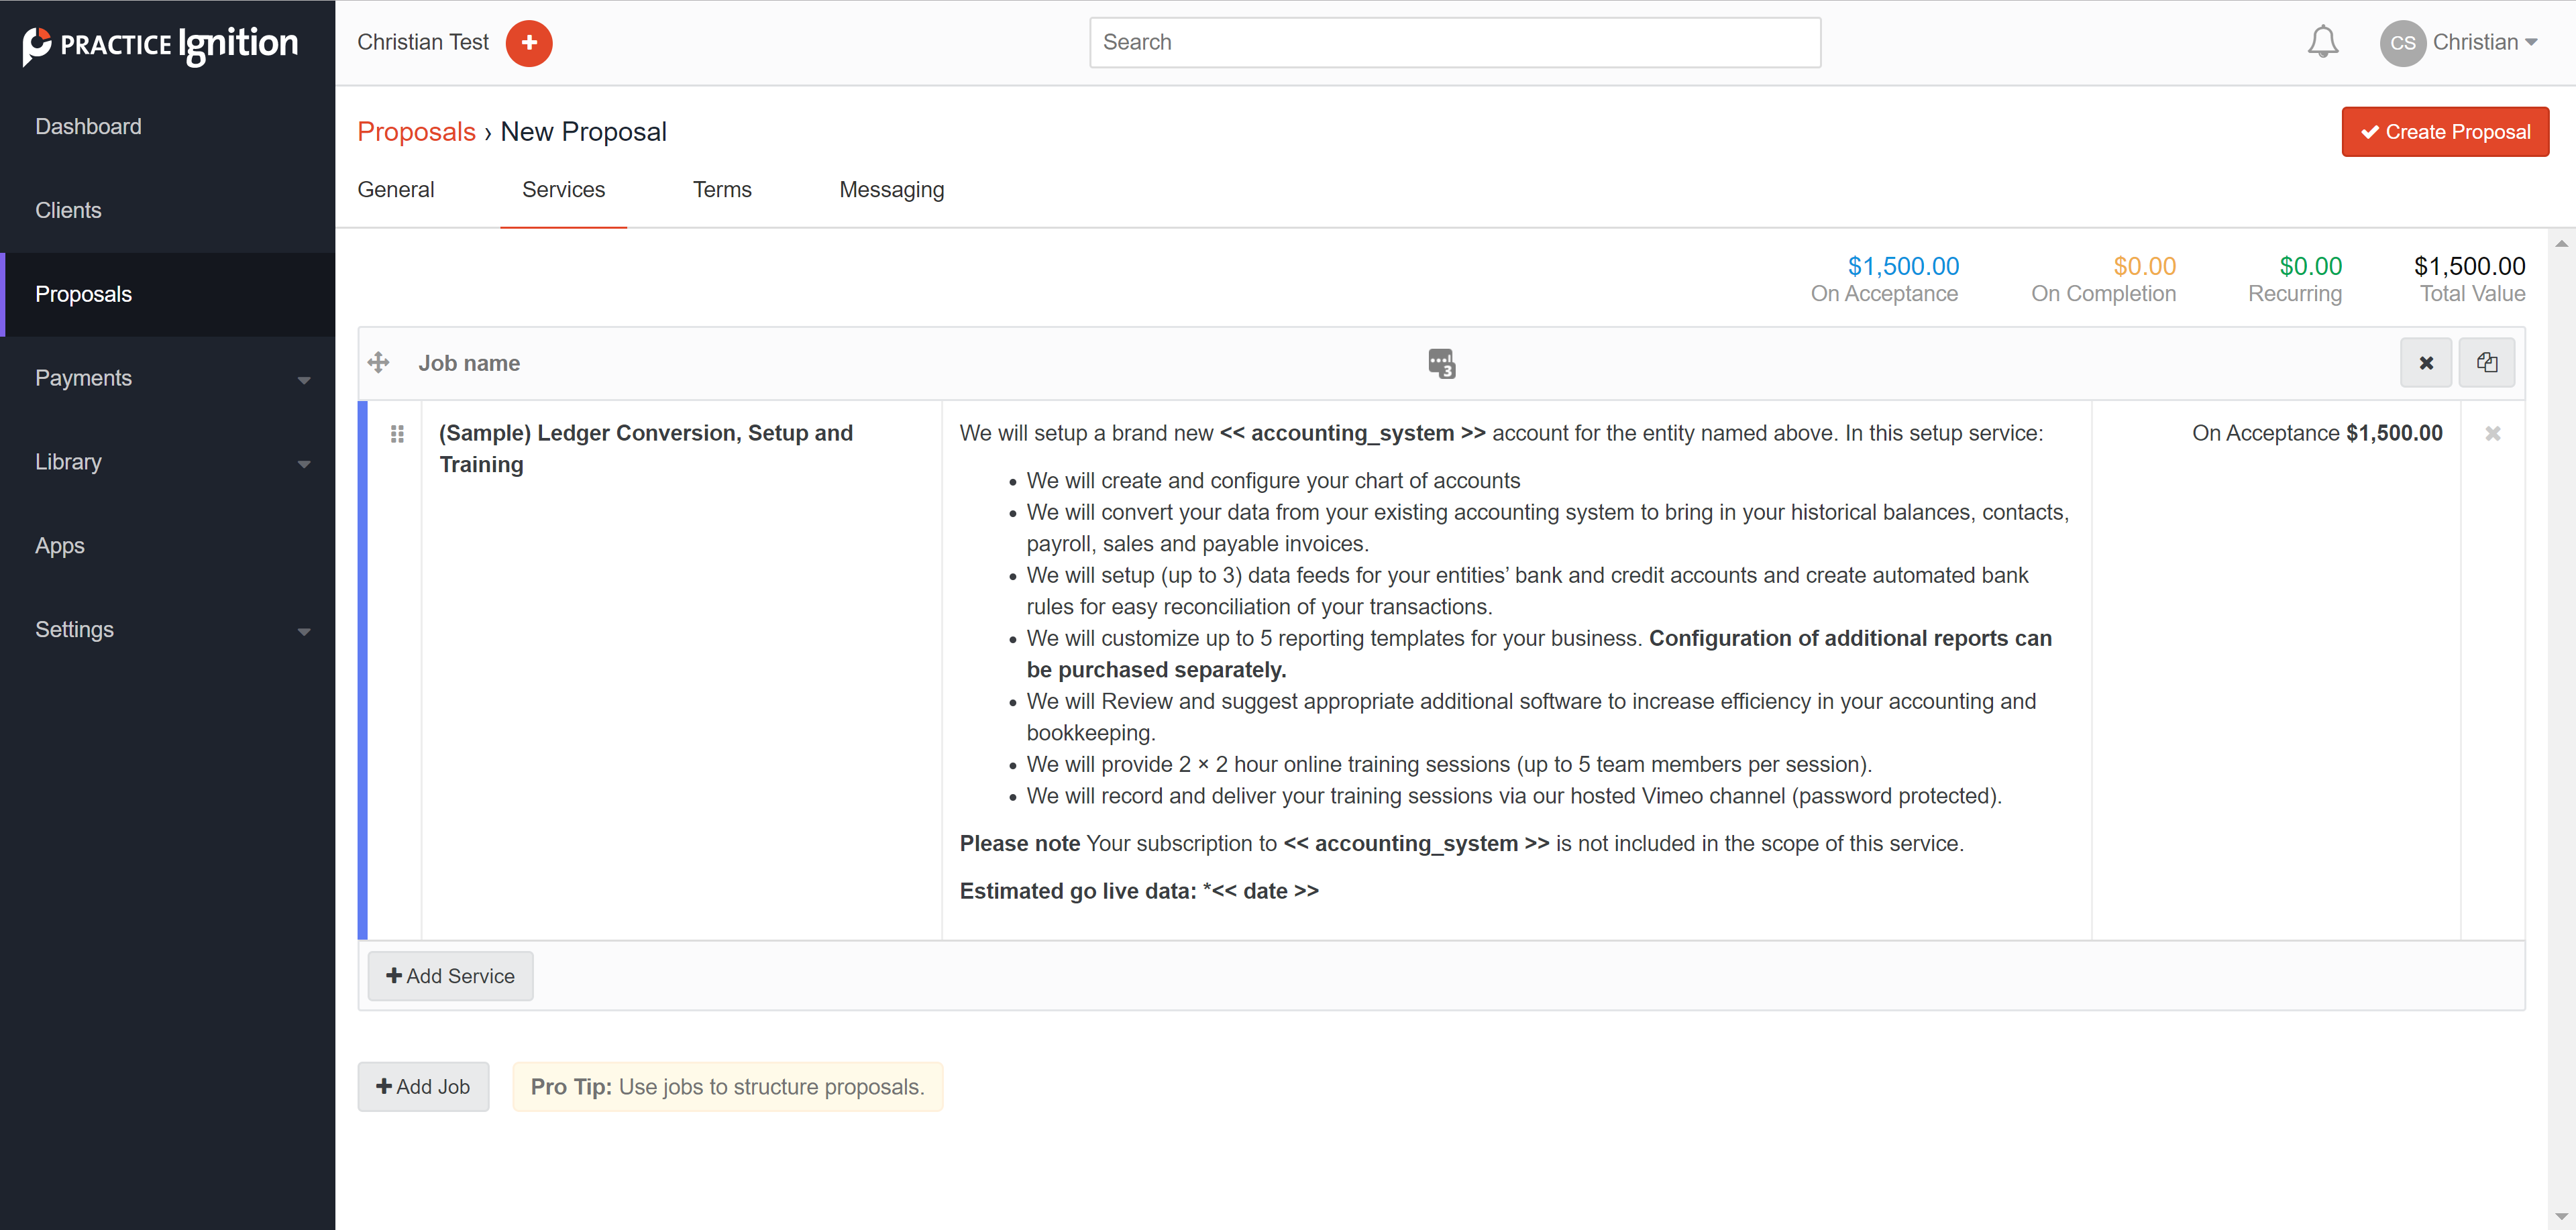Screen dimensions: 2576x1230
Task: Remove the Ledger Conversion service
Action: coord(2492,434)
